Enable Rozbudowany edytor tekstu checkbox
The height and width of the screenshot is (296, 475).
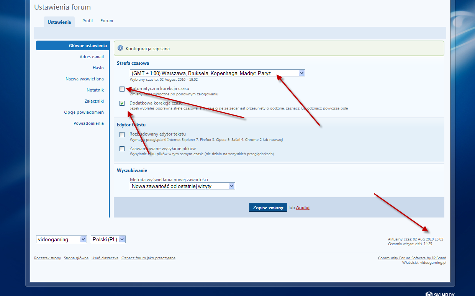[x=122, y=134]
